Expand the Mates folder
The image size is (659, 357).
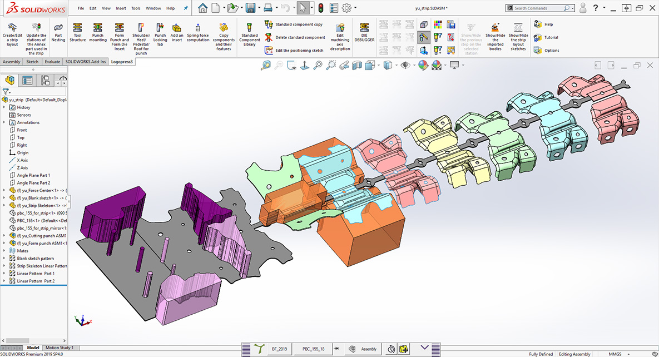4,251
